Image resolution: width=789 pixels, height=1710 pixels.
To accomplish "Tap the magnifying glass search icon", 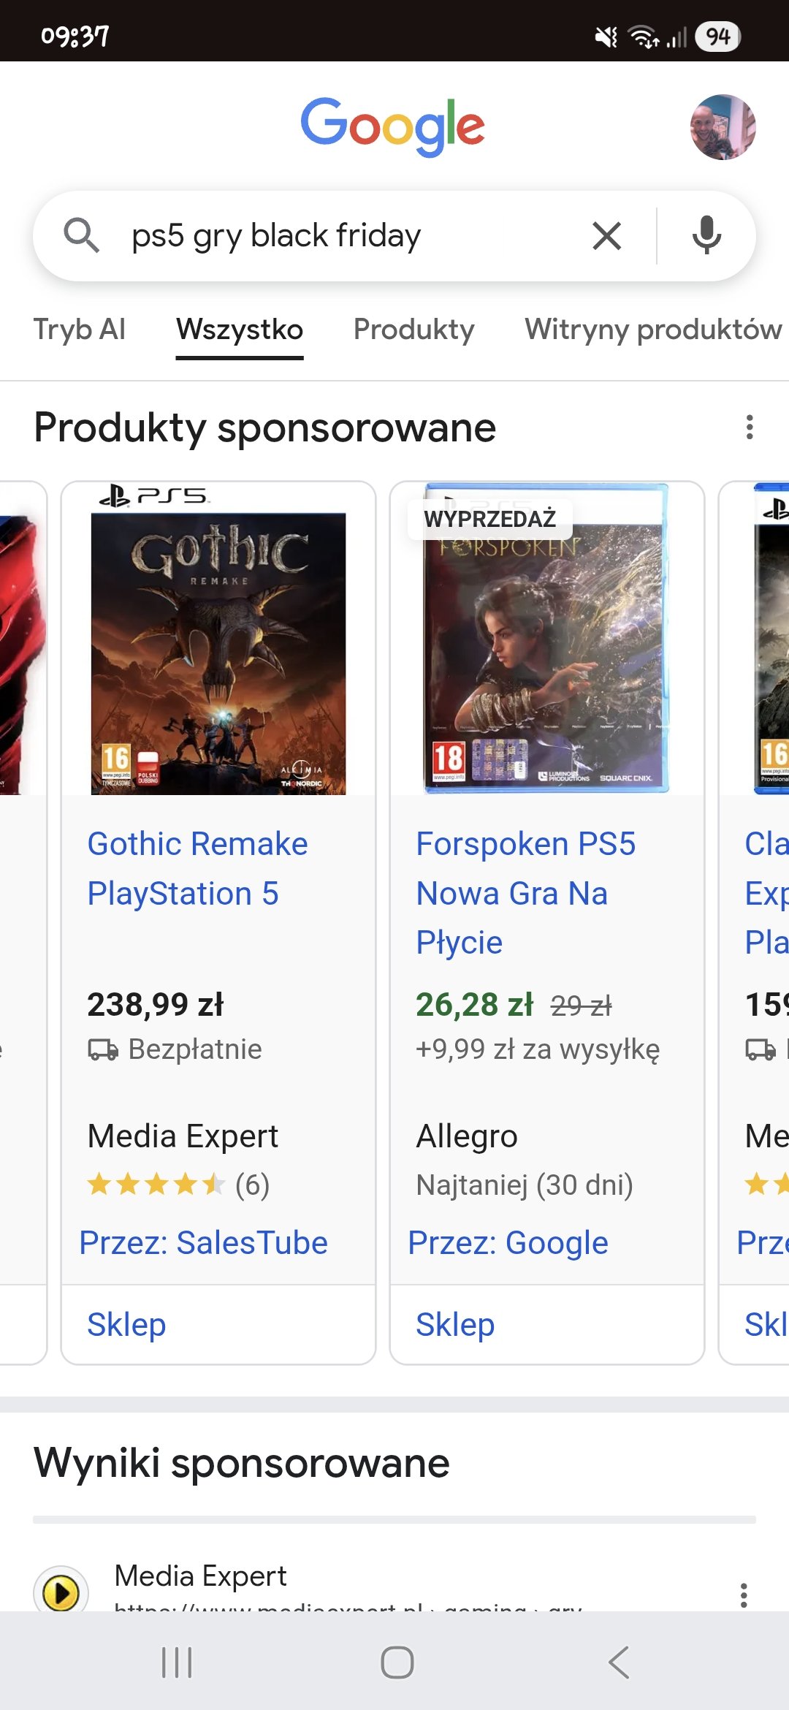I will (81, 235).
